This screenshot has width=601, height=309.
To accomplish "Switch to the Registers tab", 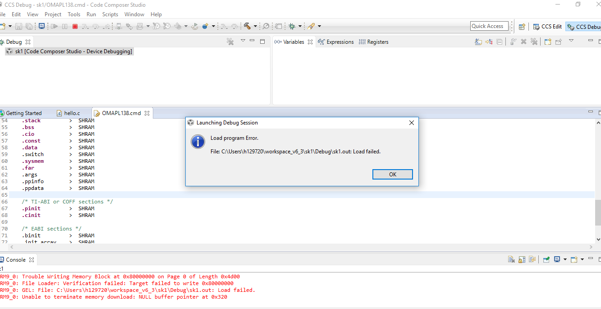I will pos(373,42).
